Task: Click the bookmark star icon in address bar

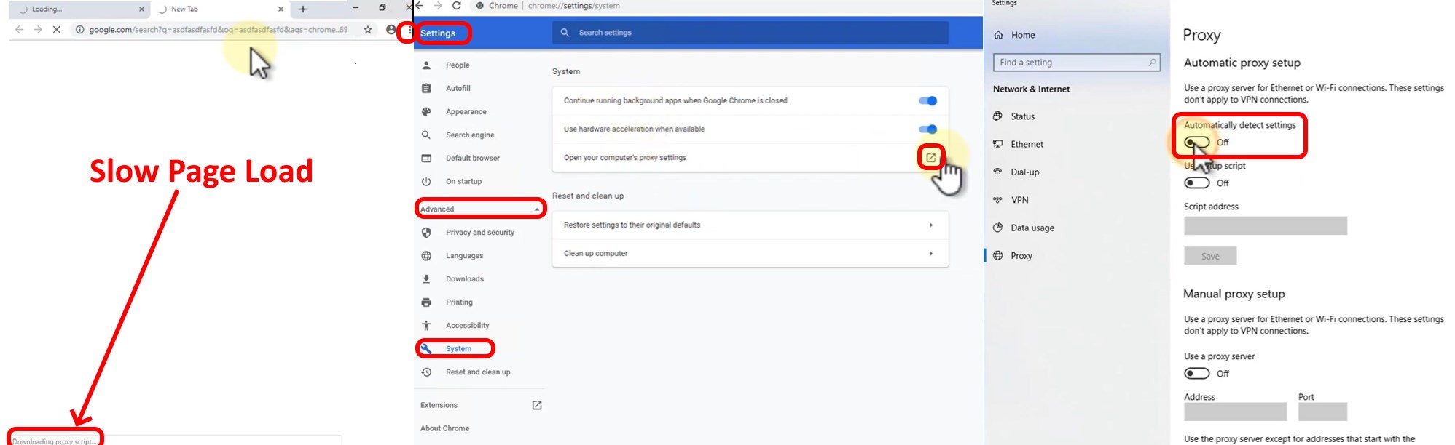Action: 368,30
